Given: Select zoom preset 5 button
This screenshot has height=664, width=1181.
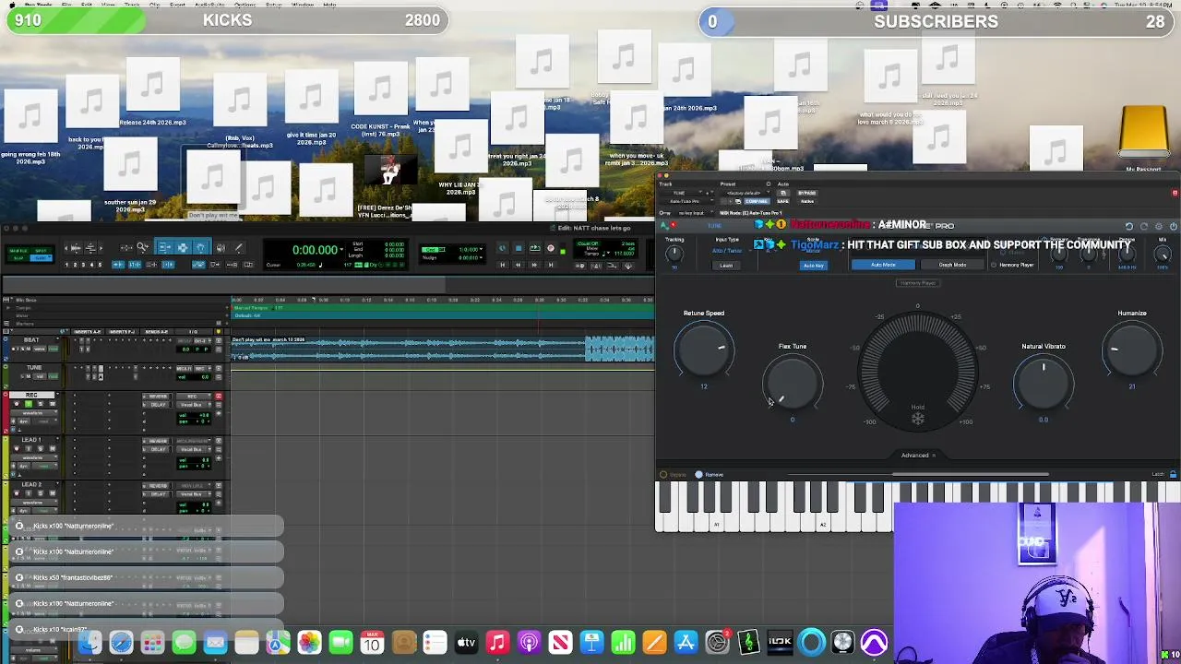Looking at the screenshot, I should [100, 265].
